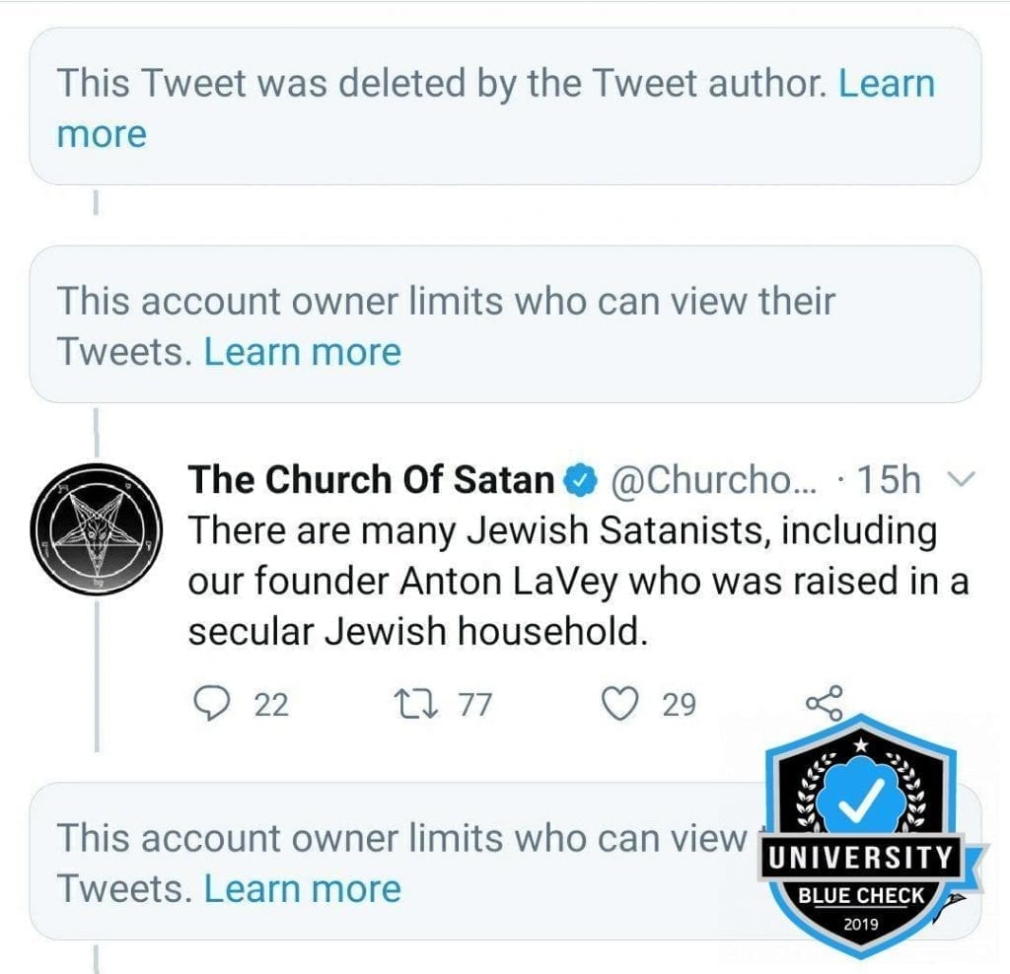Click the like count 29
This screenshot has width=1010, height=974.
point(679,704)
